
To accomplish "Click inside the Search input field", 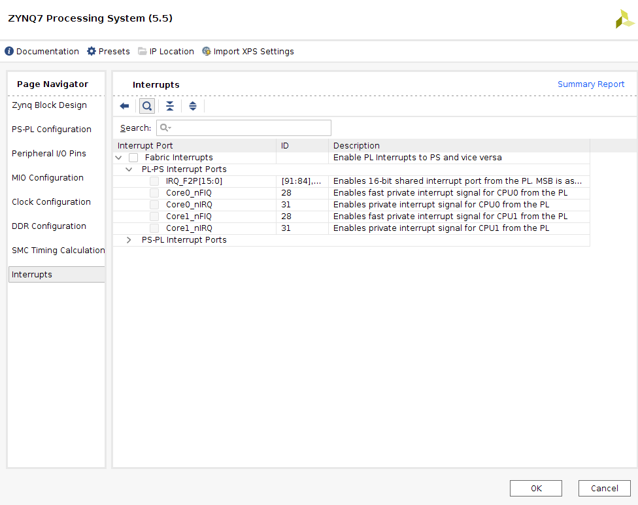I will pos(244,128).
